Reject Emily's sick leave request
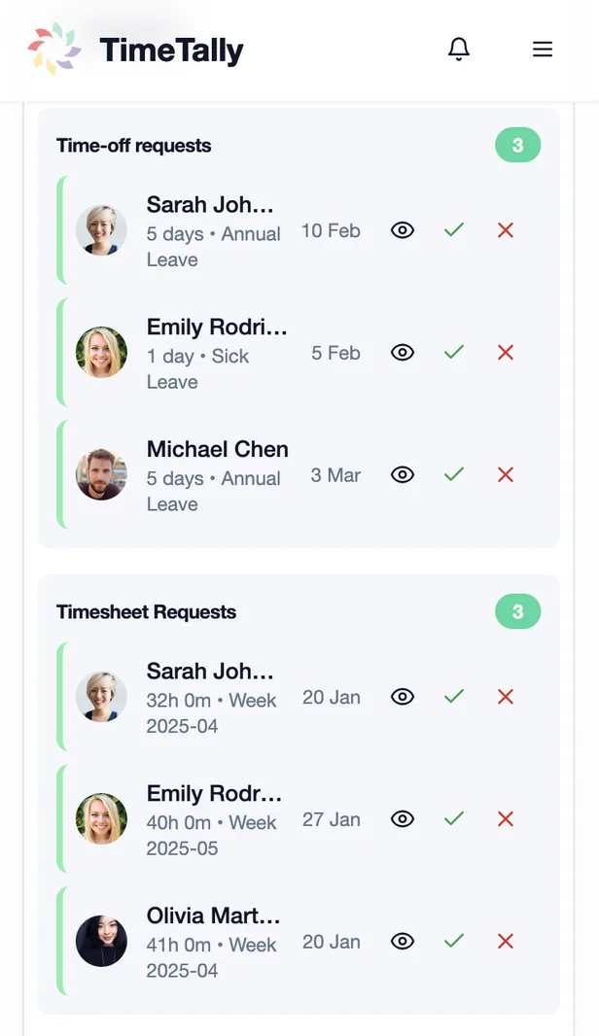Screen dimensions: 599x1036 [506, 353]
